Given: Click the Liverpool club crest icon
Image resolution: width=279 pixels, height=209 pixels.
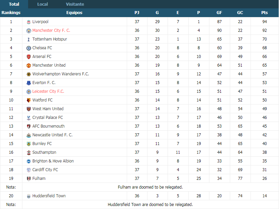Looking at the screenshot, I should (x=28, y=22).
